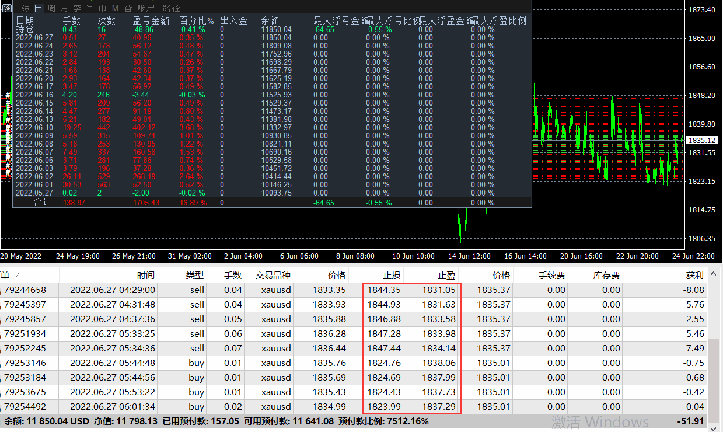
Task: Switch to the 月 monthly tab
Action: point(64,8)
